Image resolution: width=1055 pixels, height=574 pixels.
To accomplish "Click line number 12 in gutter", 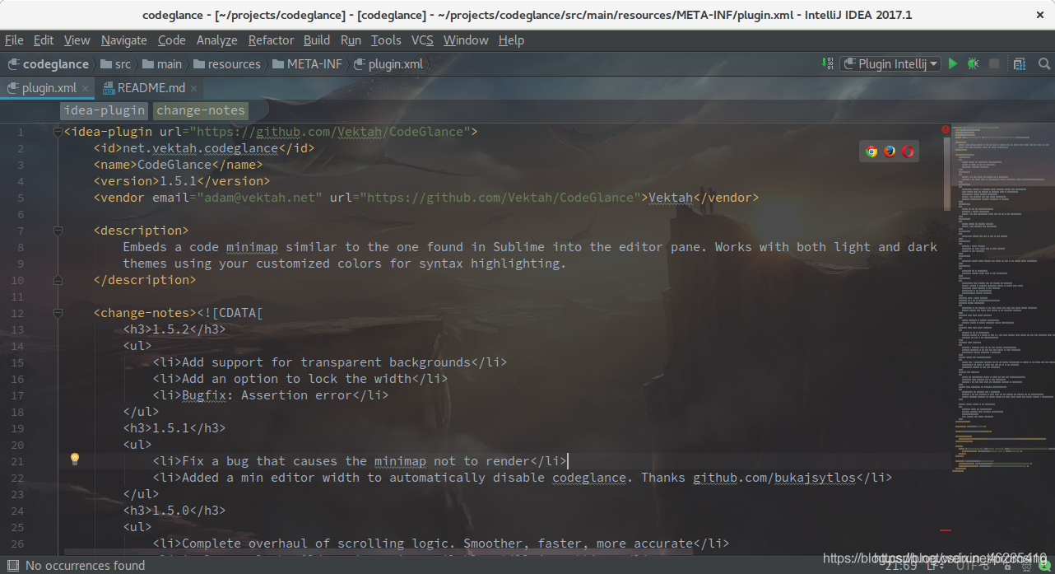I will click(17, 313).
